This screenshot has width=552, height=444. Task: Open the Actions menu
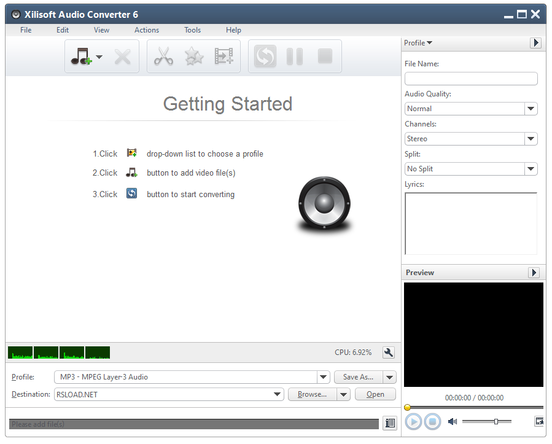coord(147,29)
